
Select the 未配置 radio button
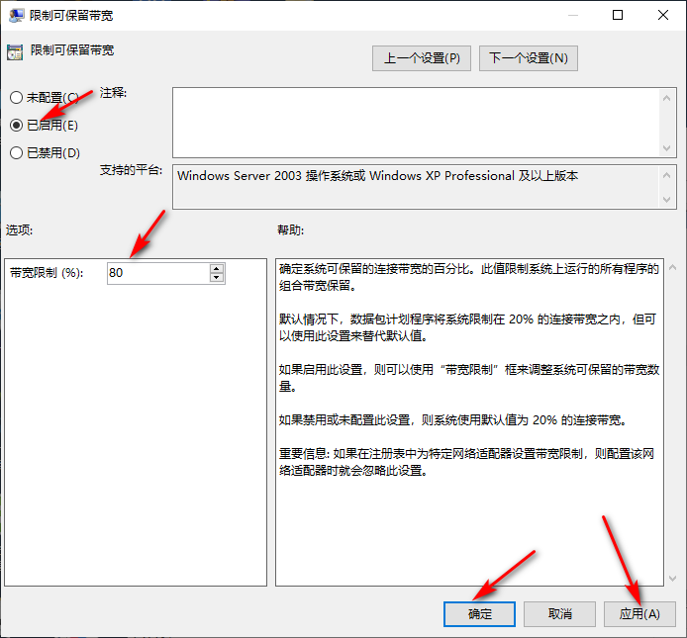point(16,98)
